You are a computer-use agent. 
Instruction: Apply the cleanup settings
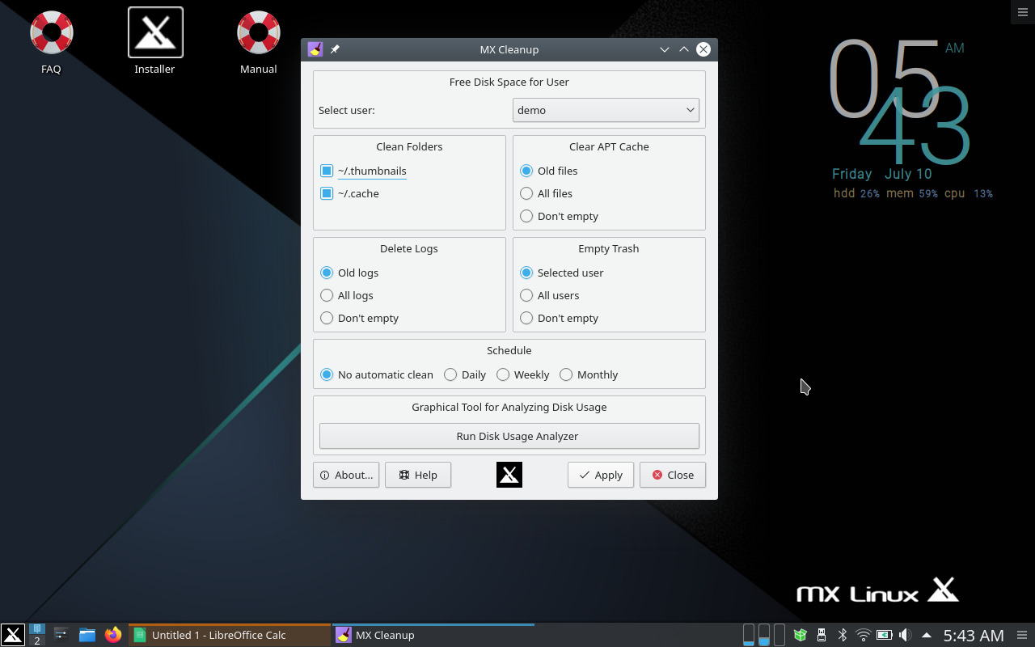[600, 475]
